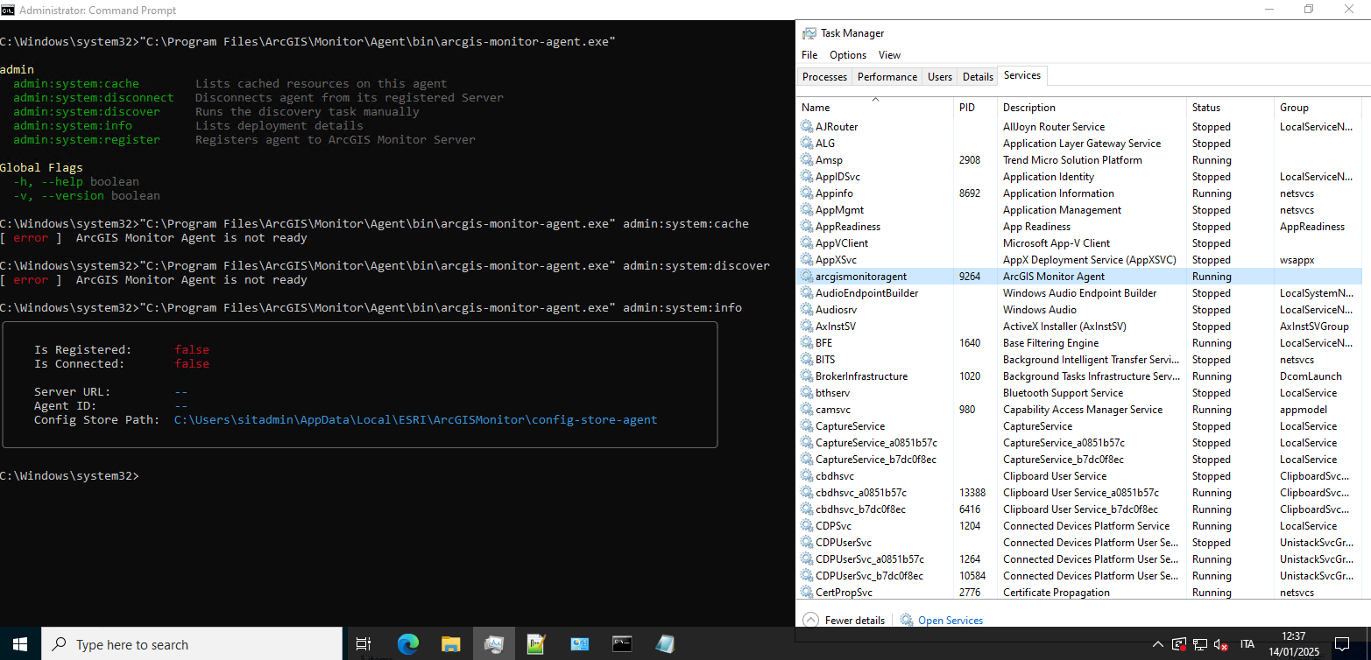Click the Command Prompt title bar icon
This screenshot has width=1371, height=660.
[7, 11]
